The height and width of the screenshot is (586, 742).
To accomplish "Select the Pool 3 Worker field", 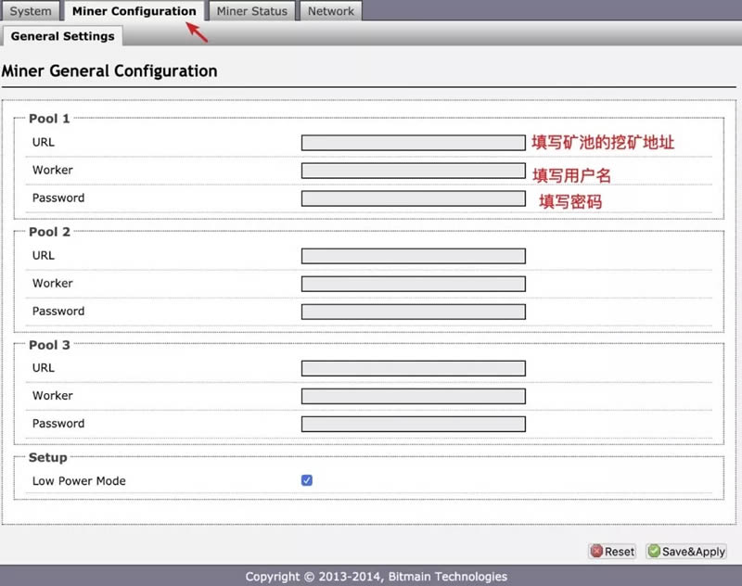I will click(413, 396).
